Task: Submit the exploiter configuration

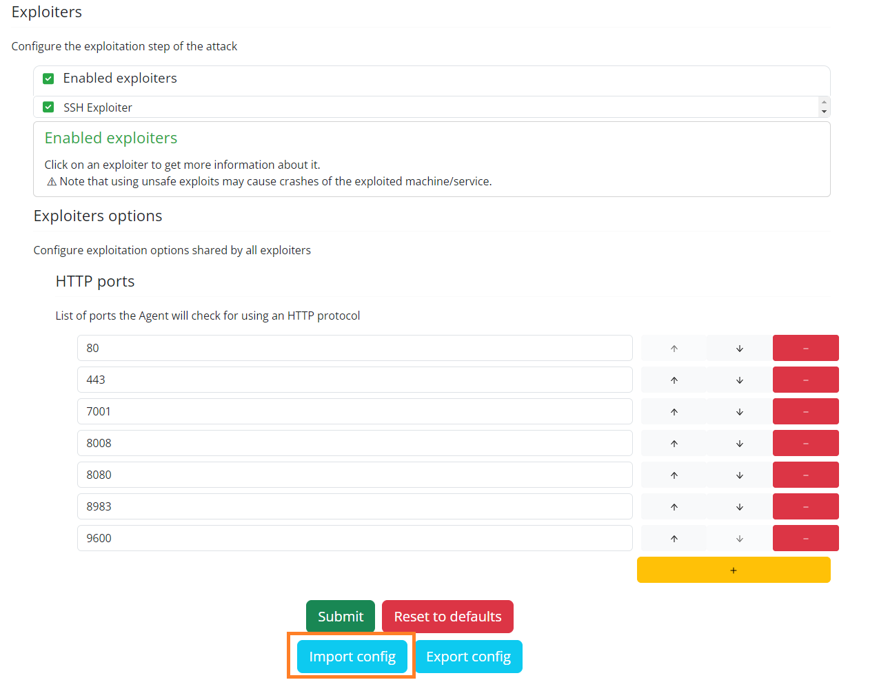Action: click(340, 616)
